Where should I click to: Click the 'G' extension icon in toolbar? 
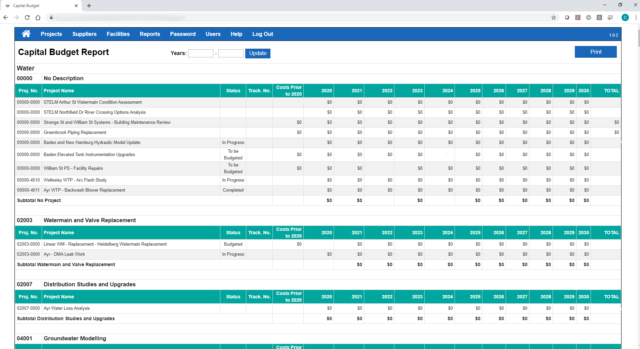(599, 17)
